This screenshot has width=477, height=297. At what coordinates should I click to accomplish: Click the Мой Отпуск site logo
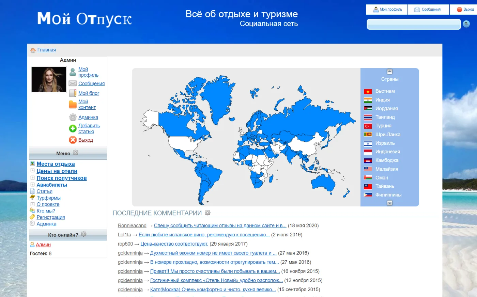84,19
